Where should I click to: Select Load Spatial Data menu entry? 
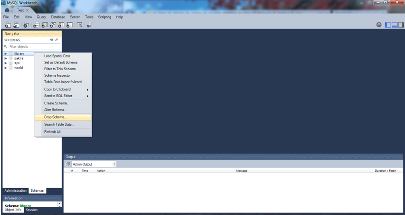[63, 56]
